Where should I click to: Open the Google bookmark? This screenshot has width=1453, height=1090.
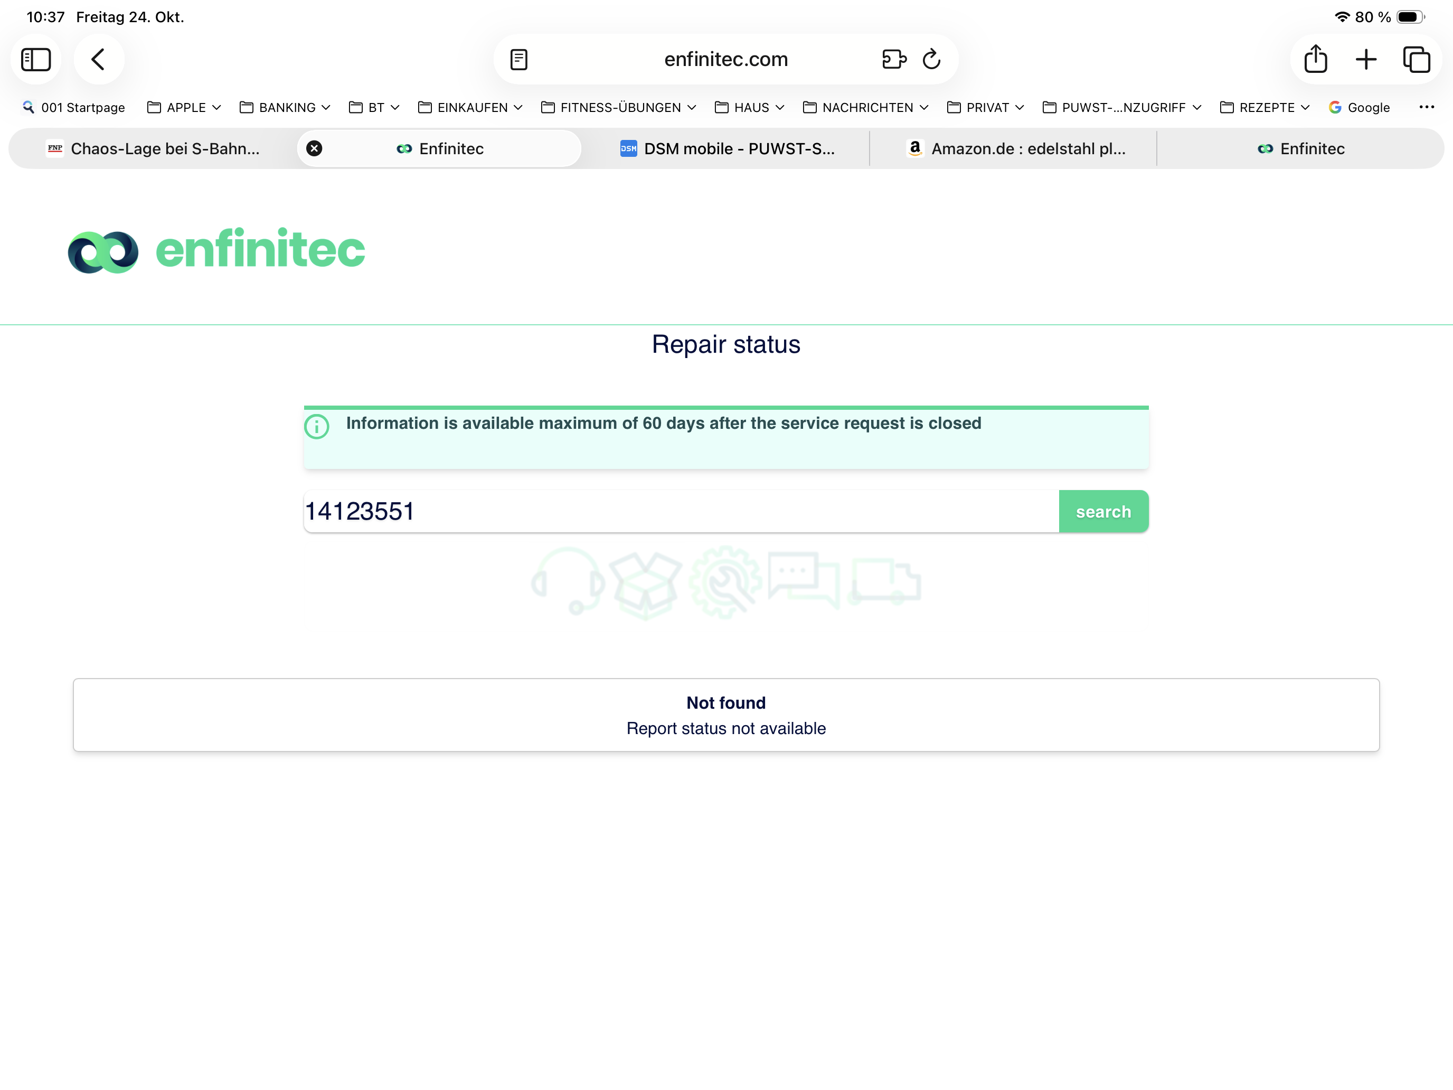(1359, 107)
